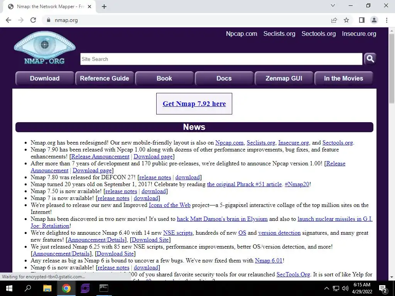Open release notes for Nmap 7.80
The image size is (395, 296).
tap(155, 177)
